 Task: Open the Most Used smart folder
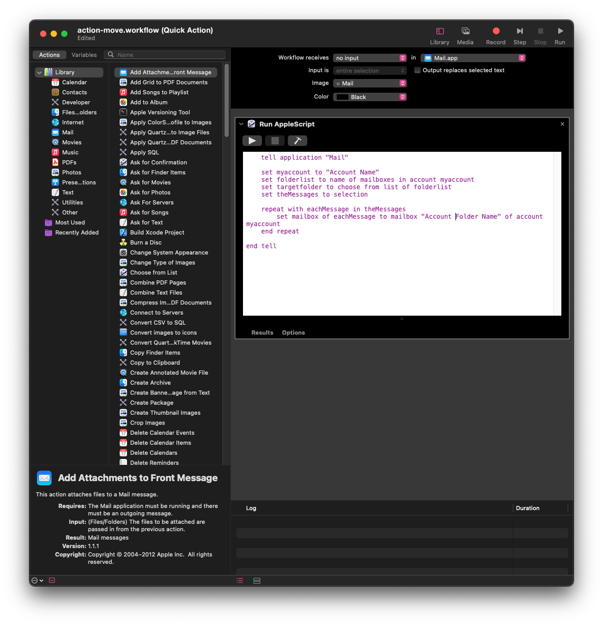click(65, 222)
